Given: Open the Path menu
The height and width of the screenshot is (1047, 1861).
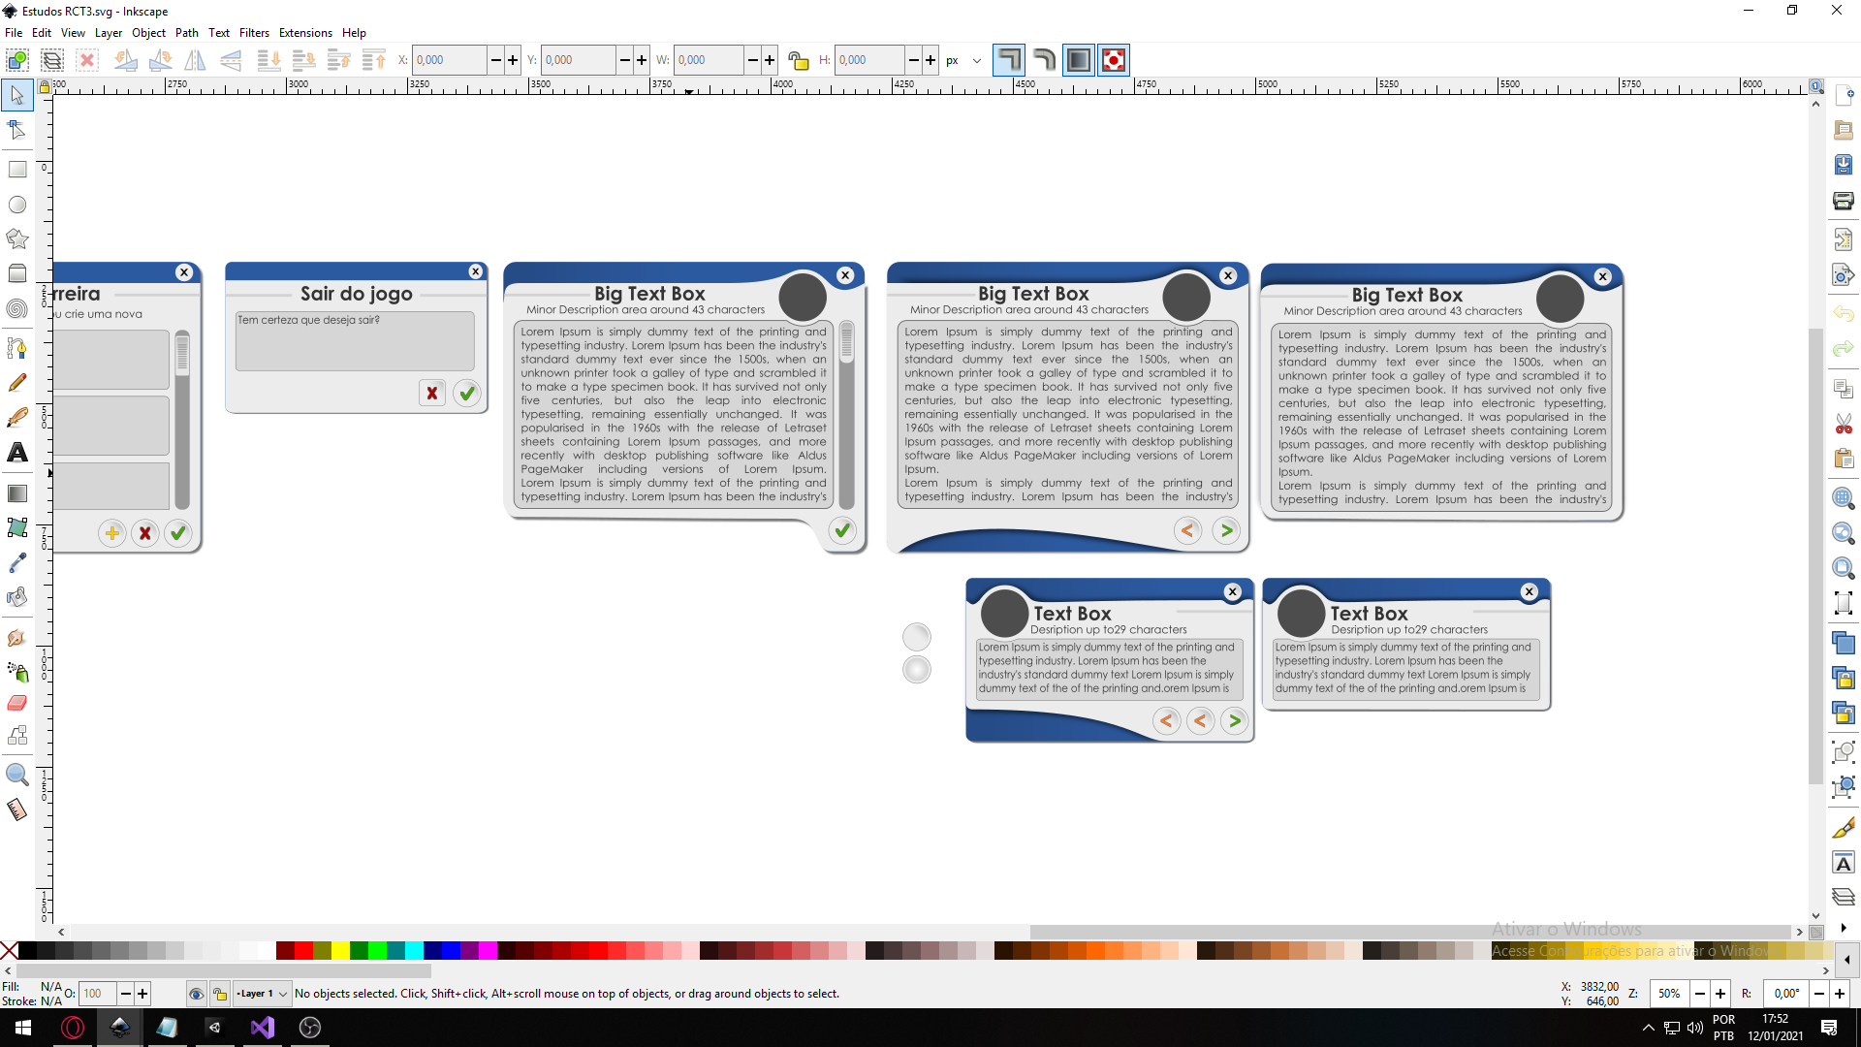Looking at the screenshot, I should coord(186,32).
